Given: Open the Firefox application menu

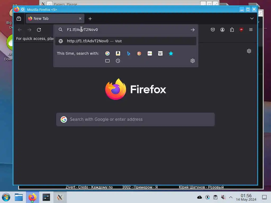Looking at the screenshot, I should 251,30.
